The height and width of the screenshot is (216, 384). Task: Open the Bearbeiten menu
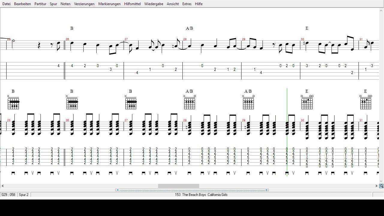22,4
